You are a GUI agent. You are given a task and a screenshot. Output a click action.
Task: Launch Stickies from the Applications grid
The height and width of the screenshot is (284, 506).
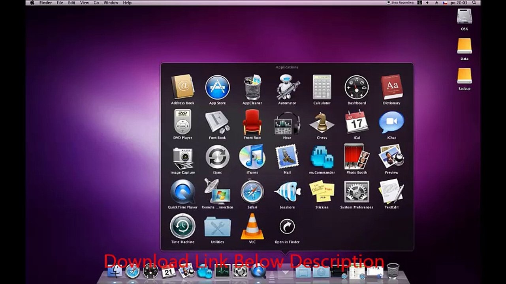coord(322,191)
